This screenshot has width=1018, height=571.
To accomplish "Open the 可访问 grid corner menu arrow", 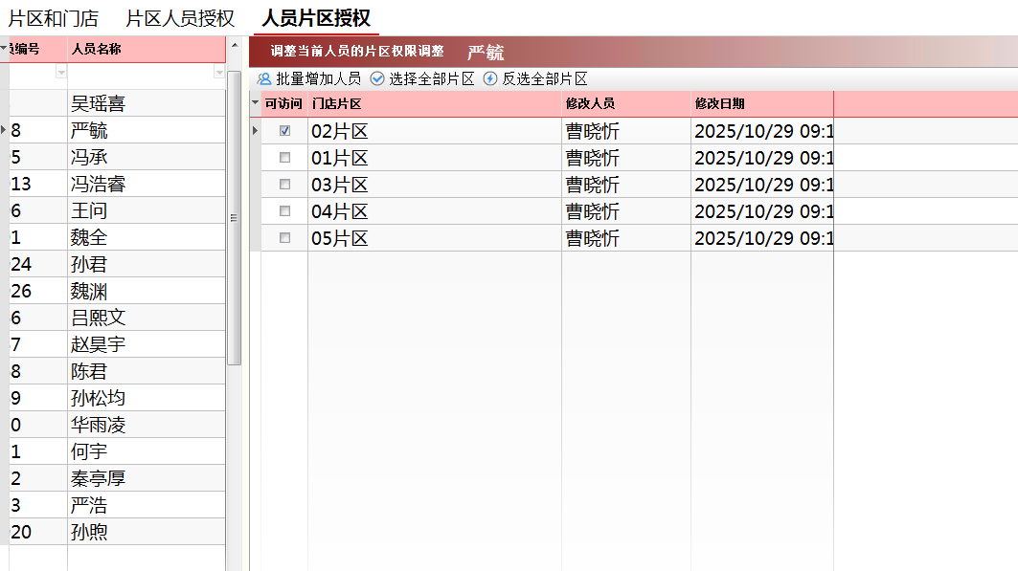I will [x=255, y=103].
